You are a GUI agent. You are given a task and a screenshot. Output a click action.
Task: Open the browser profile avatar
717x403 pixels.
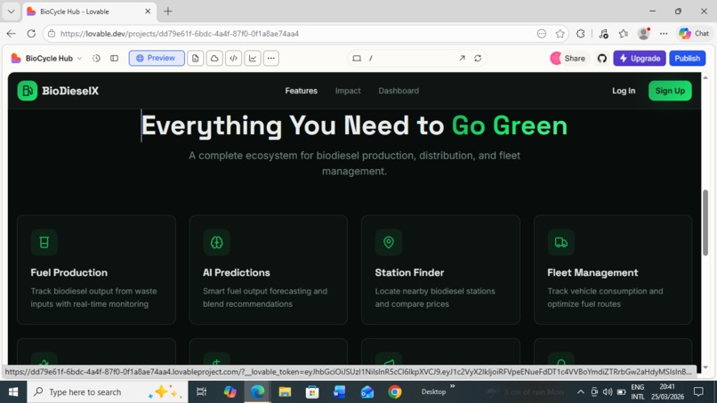point(644,34)
